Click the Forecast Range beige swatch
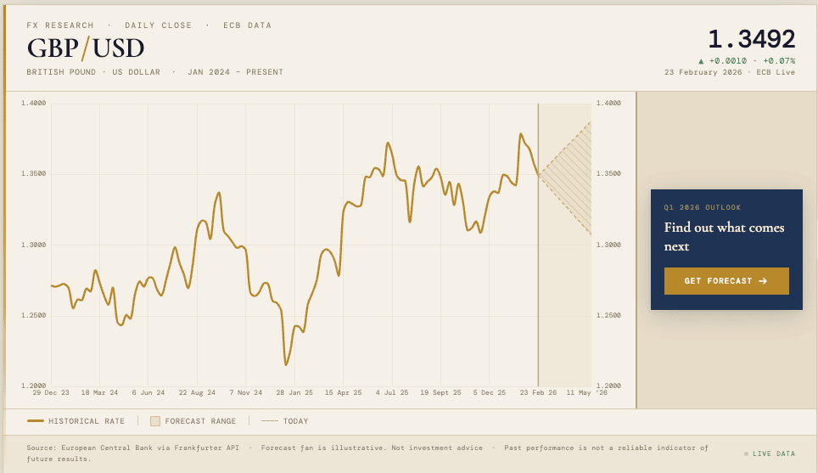The width and height of the screenshot is (818, 473). (x=155, y=421)
